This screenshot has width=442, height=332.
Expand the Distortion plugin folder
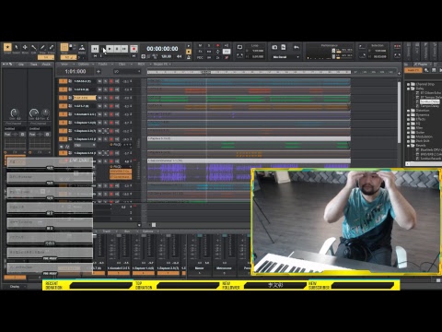(409, 111)
